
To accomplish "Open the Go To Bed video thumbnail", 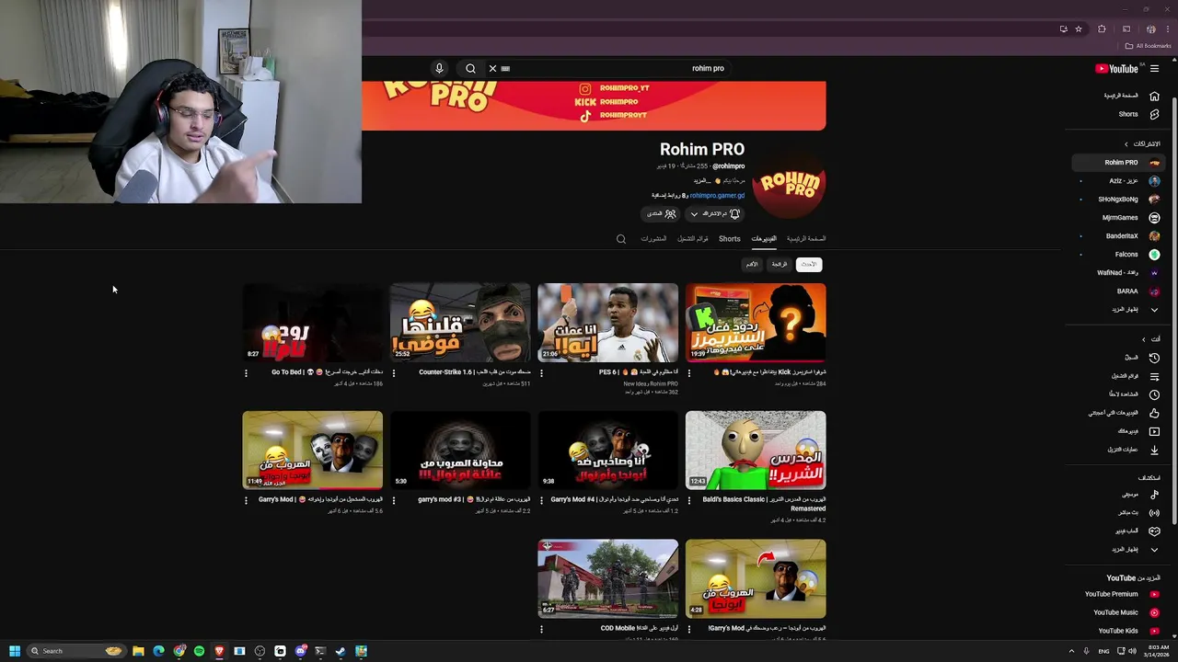I will 313,322.
